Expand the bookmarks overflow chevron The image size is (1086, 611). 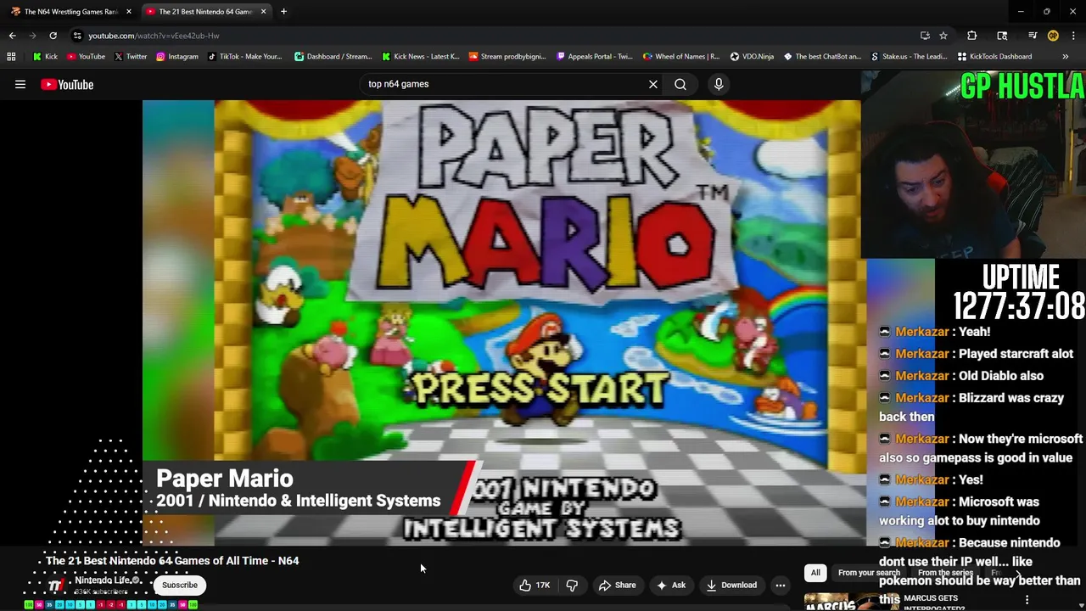pyautogui.click(x=1065, y=57)
